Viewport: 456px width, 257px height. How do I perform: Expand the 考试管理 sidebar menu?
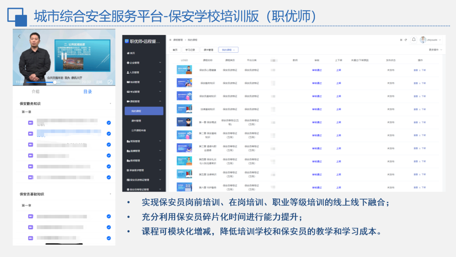144,92
